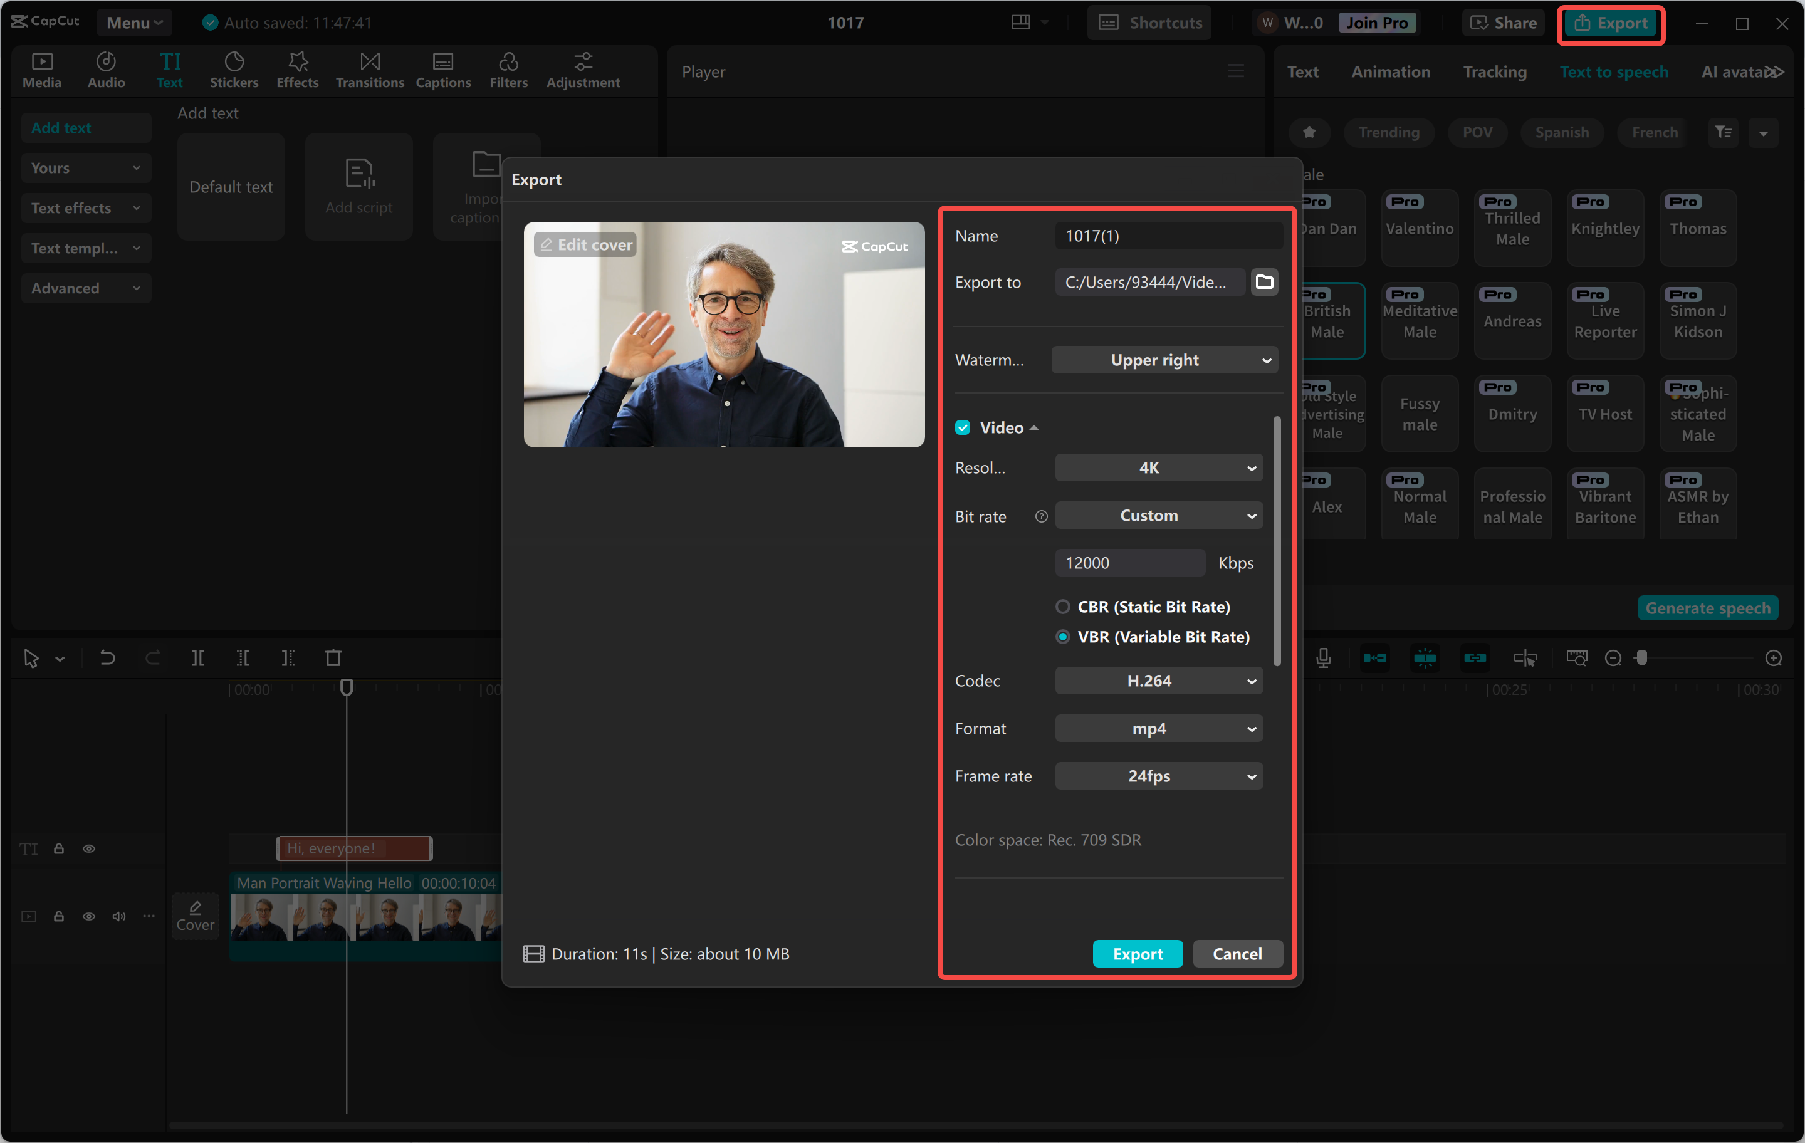Open the Filters panel
This screenshot has width=1805, height=1143.
(508, 70)
